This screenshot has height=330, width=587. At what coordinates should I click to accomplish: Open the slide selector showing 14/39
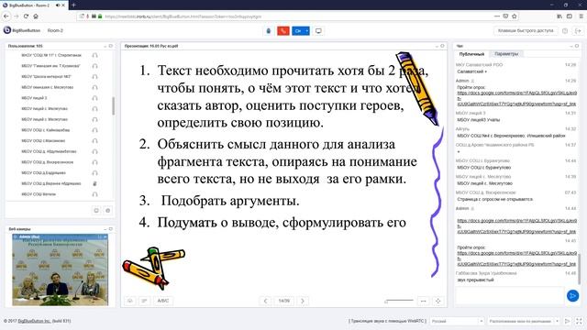click(x=284, y=301)
